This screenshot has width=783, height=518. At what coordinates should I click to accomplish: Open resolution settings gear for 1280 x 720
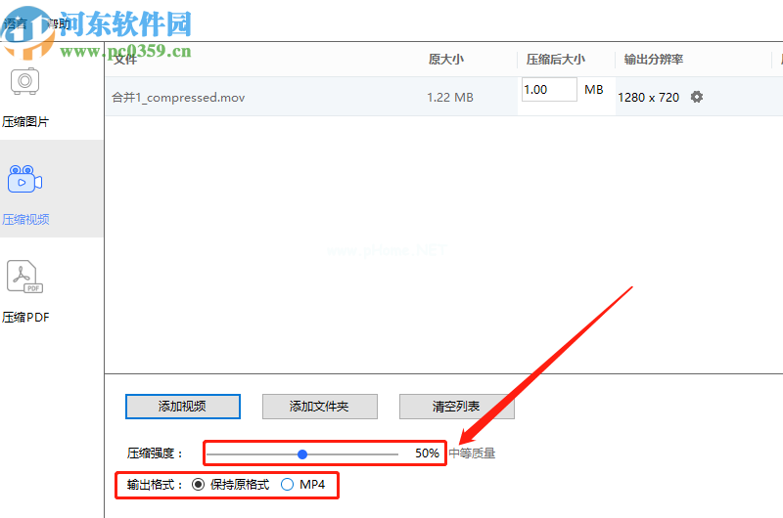pyautogui.click(x=697, y=97)
